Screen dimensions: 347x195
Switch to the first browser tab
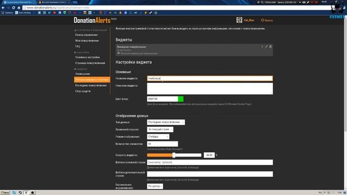(x=18, y=2)
